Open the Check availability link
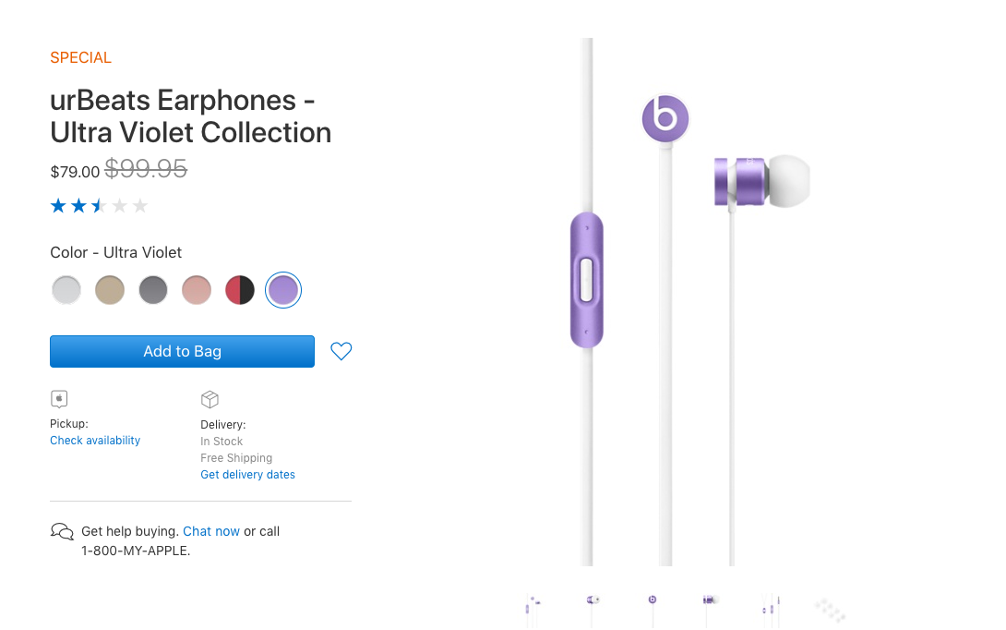 coord(95,441)
